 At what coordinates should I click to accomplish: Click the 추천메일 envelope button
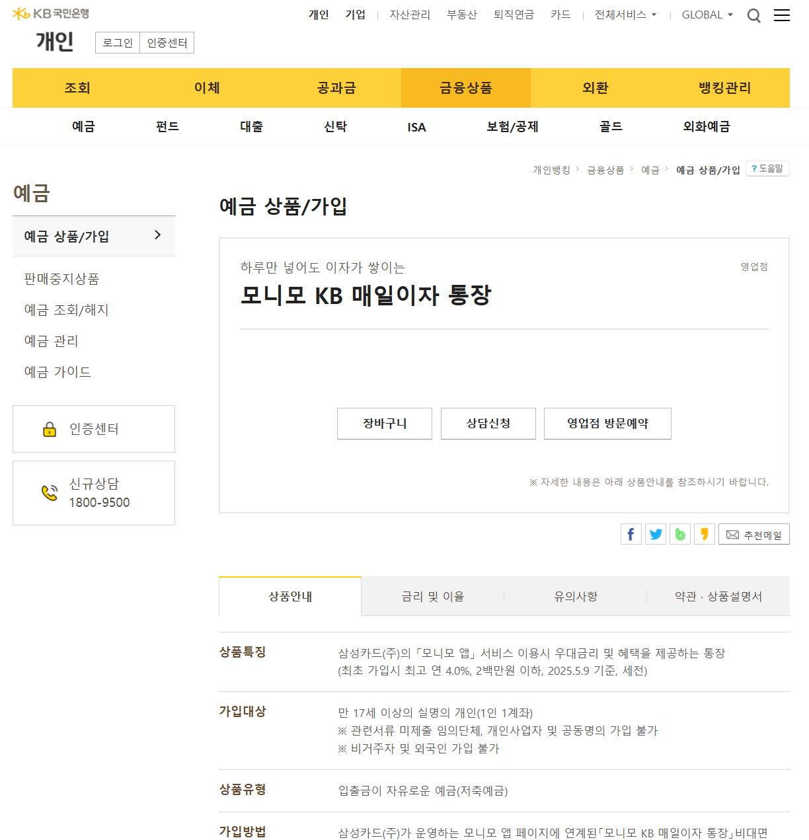coord(754,534)
